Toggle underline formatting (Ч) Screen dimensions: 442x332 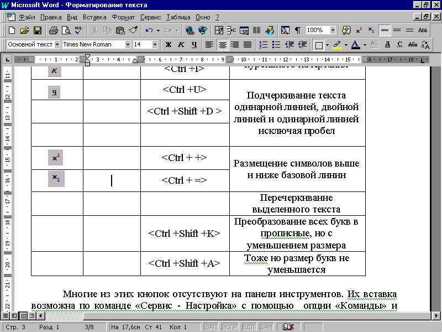point(194,45)
